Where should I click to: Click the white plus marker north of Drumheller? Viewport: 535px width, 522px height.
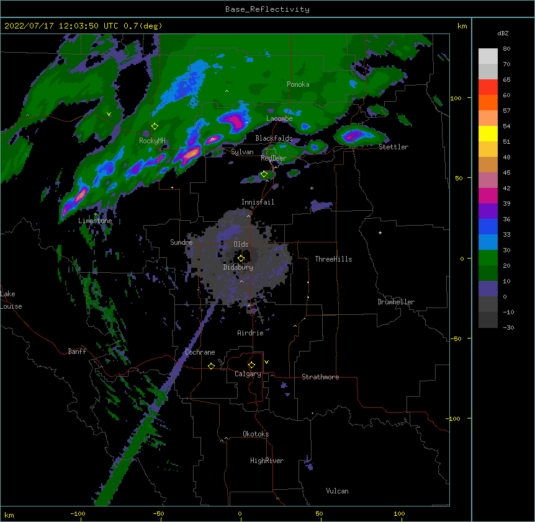click(x=380, y=232)
